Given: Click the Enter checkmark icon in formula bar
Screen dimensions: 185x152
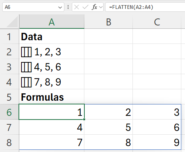Looking at the screenshot, I should click(85, 7).
